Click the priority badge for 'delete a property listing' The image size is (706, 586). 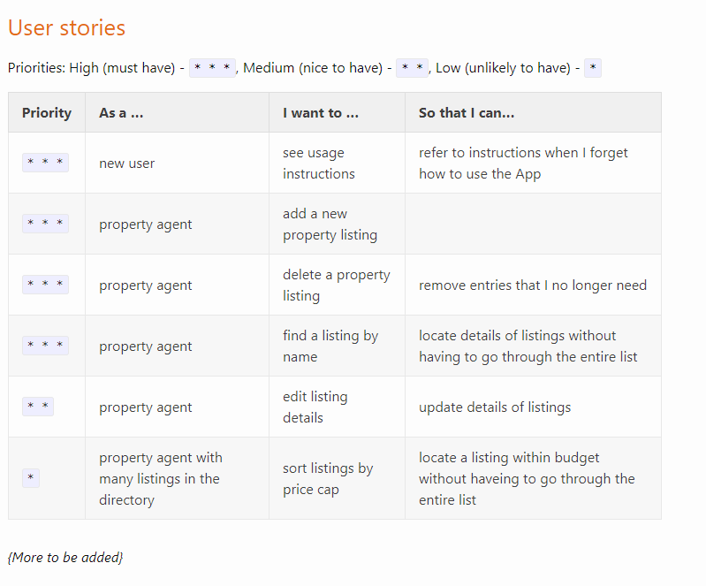[x=45, y=285]
